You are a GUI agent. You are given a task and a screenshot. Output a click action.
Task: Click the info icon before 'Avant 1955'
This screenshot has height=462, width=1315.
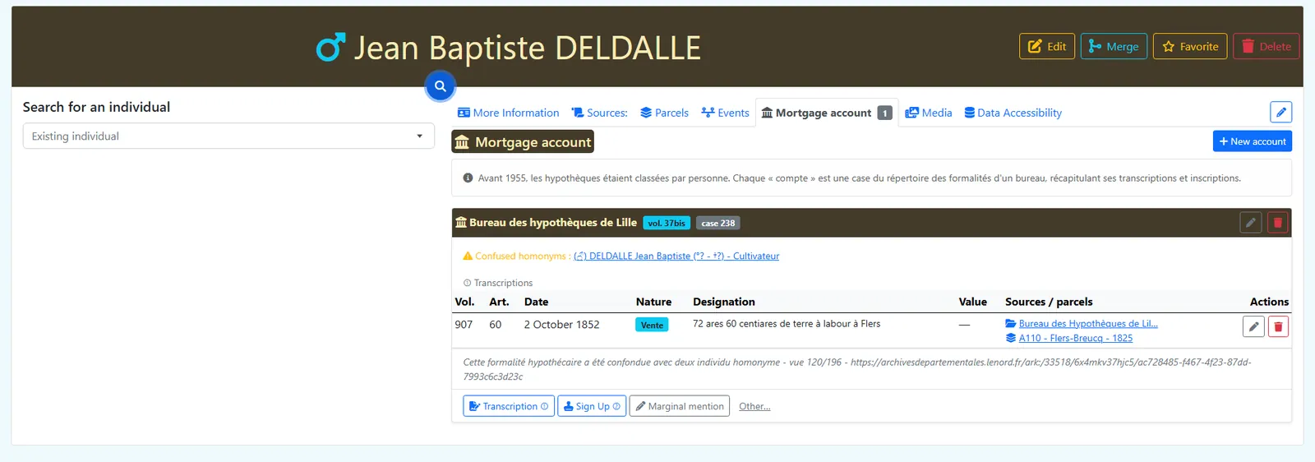click(x=468, y=178)
